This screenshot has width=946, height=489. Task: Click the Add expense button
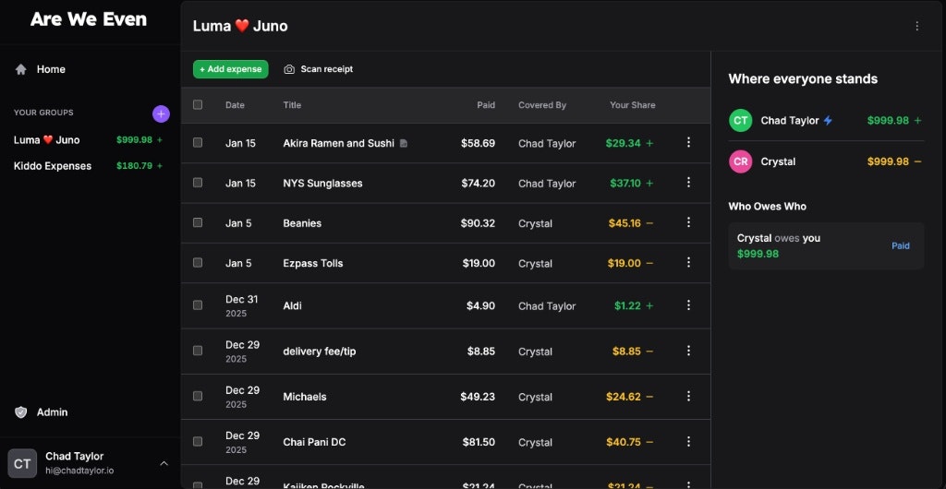click(230, 69)
